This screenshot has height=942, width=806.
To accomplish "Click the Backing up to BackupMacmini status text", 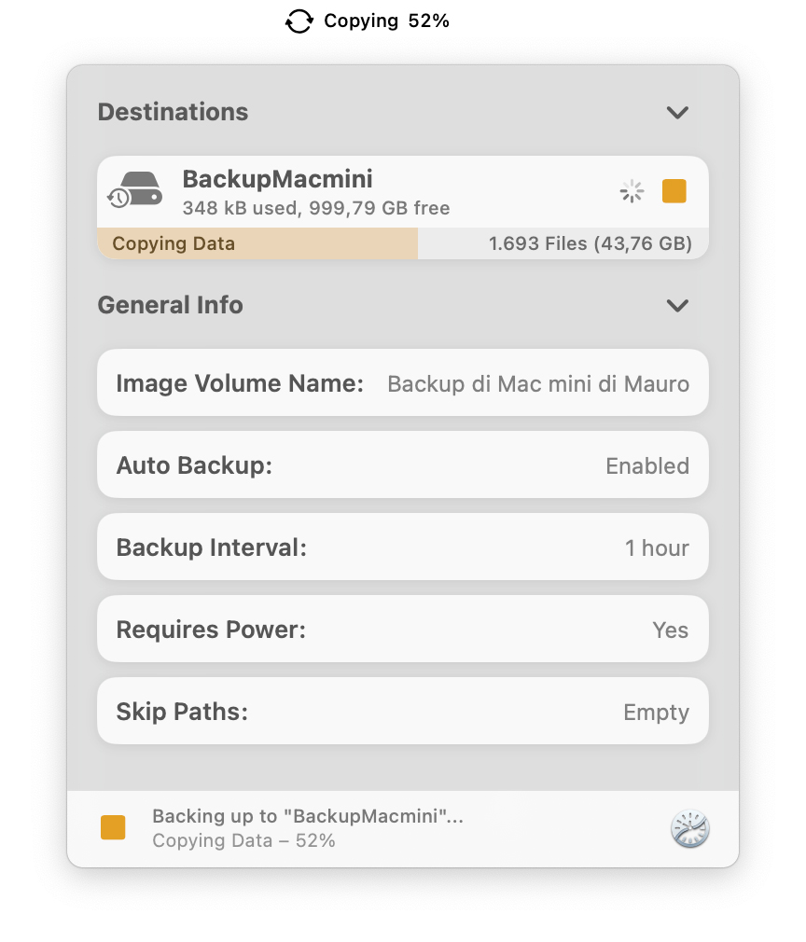I will click(x=308, y=816).
